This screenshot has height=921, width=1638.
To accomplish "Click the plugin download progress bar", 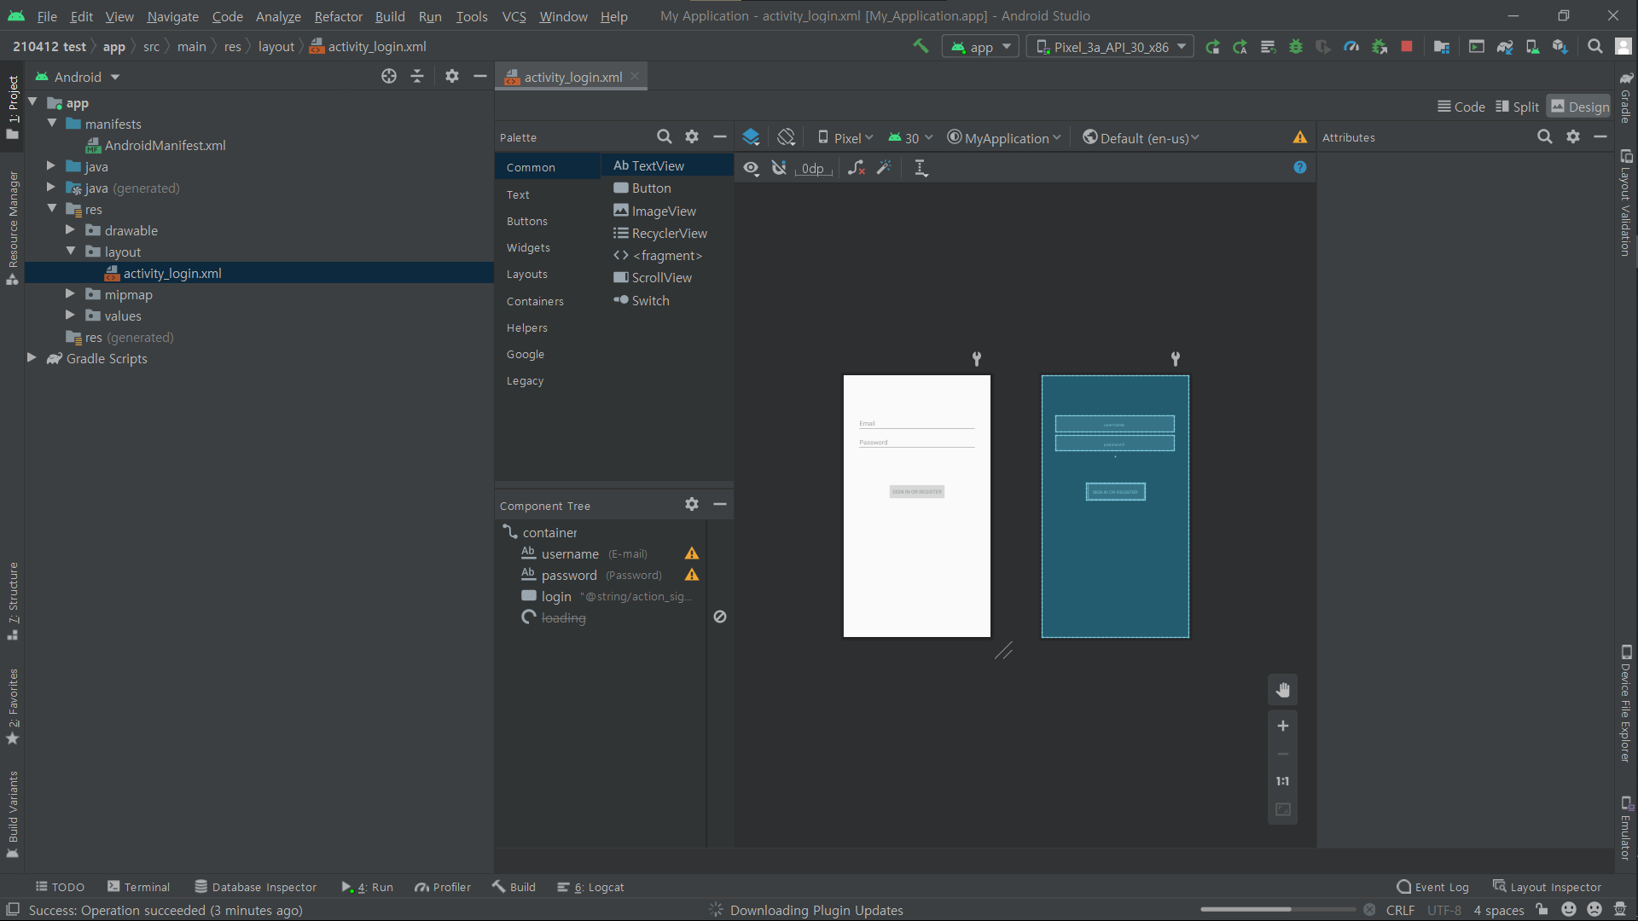I will tap(1277, 910).
